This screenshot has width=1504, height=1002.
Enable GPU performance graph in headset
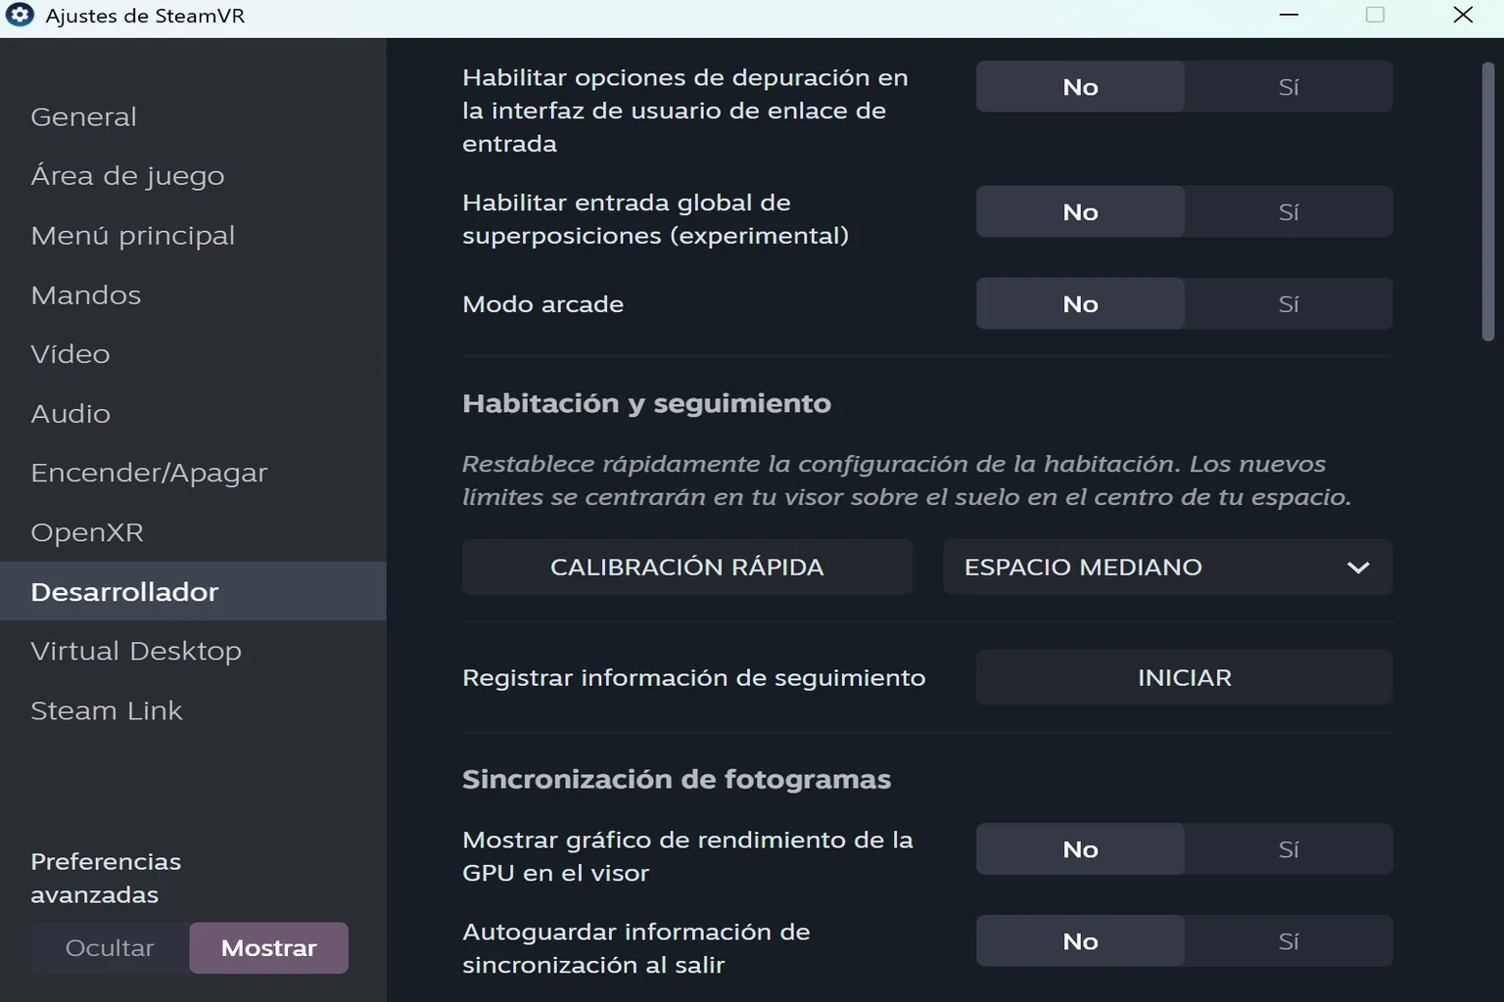click(1289, 849)
